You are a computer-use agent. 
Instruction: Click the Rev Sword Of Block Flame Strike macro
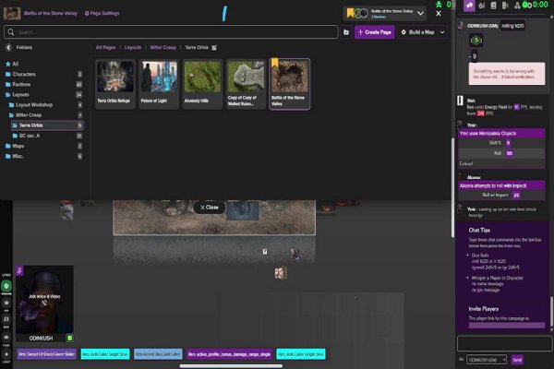(46, 353)
